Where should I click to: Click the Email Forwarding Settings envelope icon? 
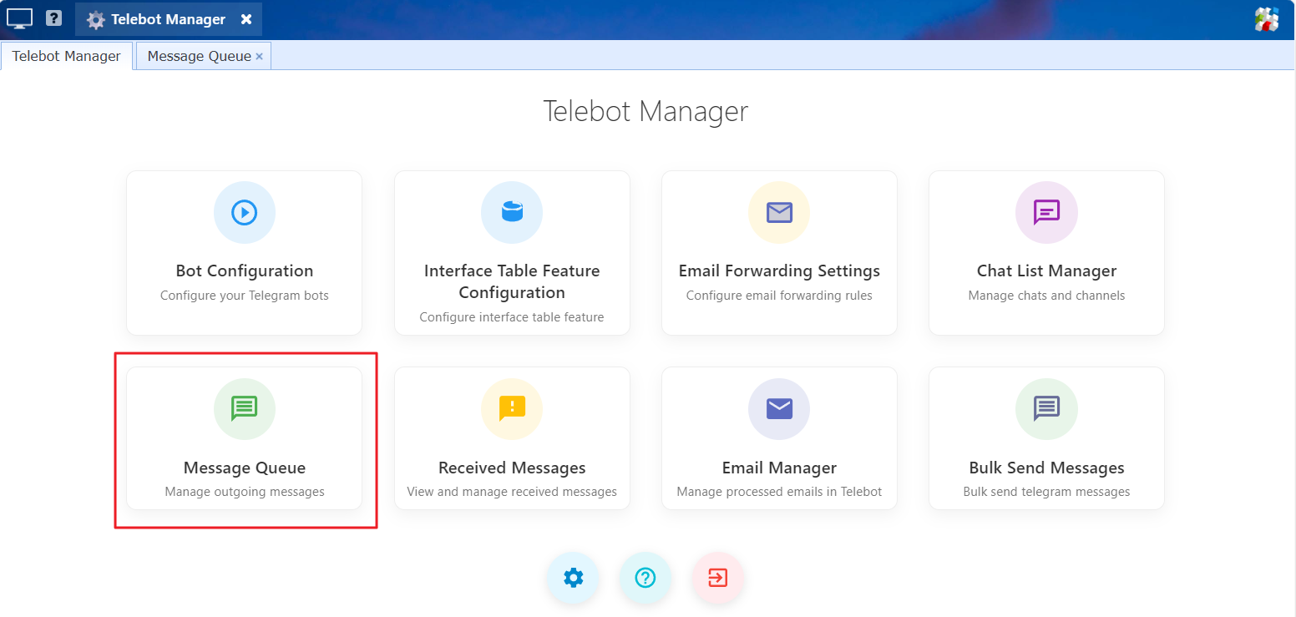point(779,212)
